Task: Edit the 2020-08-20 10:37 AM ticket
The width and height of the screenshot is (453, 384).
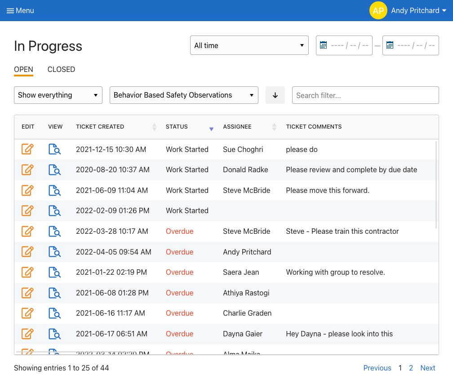Action: [27, 170]
